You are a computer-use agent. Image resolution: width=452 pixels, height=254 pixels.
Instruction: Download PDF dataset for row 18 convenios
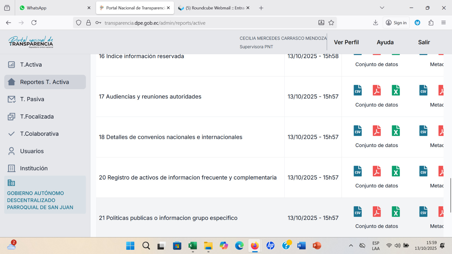point(377,131)
